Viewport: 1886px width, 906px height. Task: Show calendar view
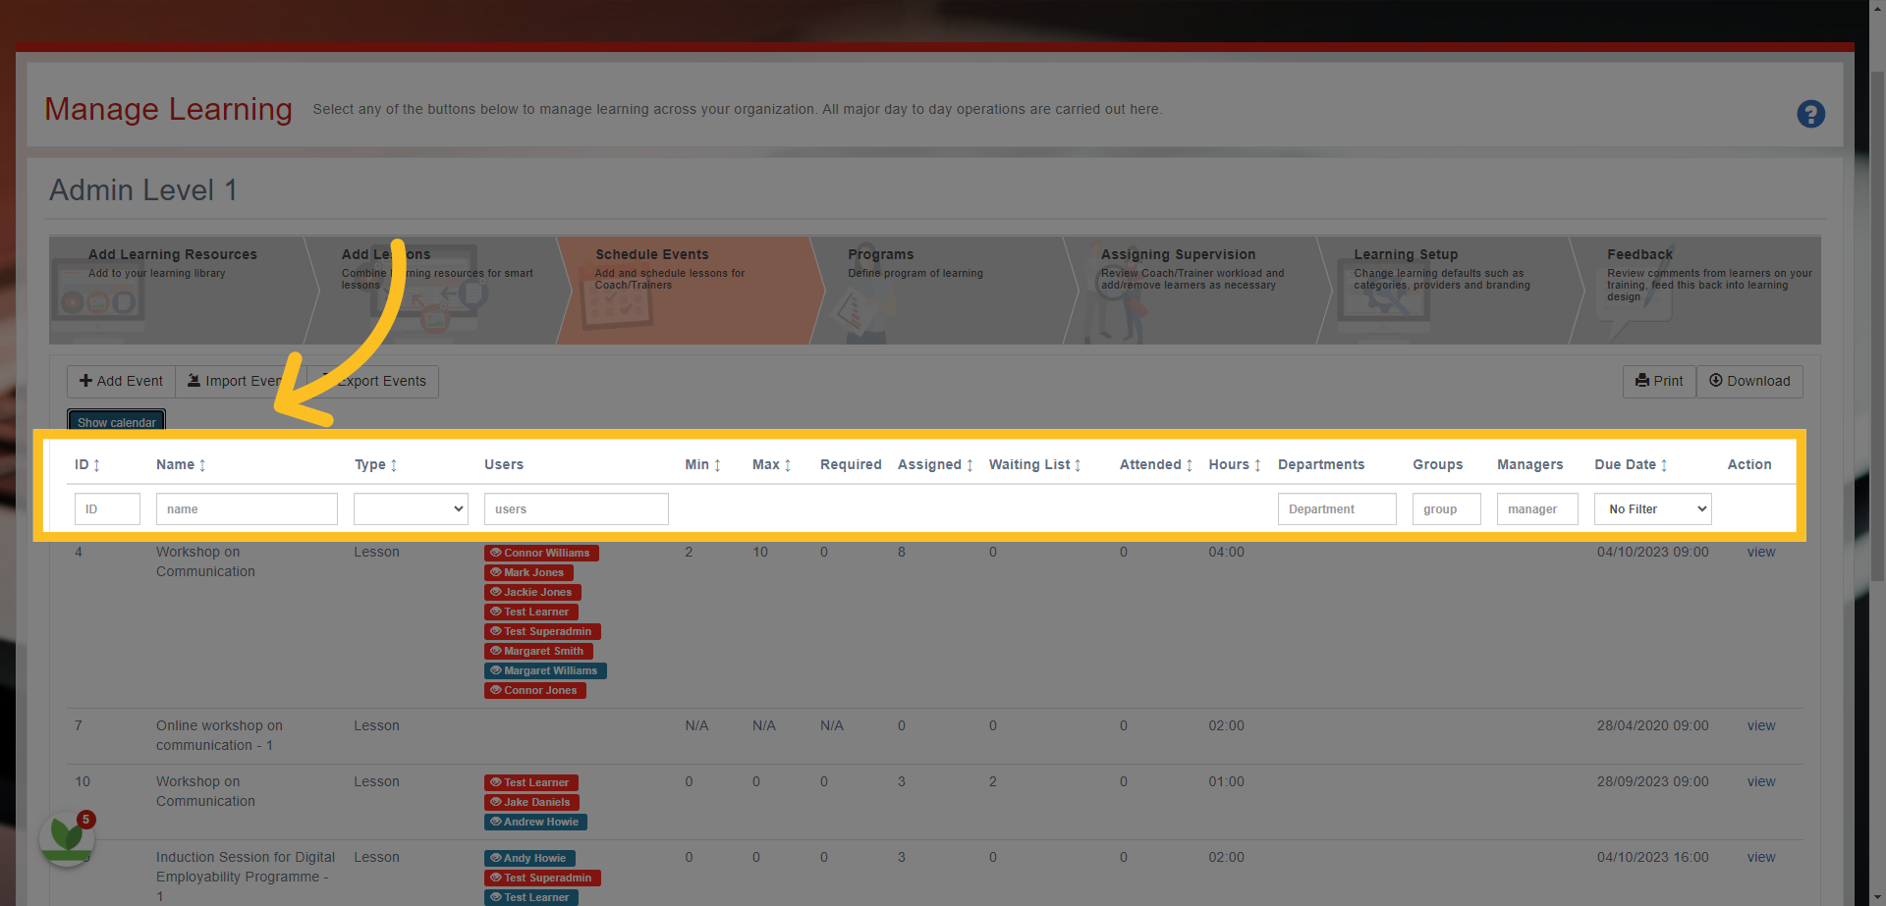(116, 422)
